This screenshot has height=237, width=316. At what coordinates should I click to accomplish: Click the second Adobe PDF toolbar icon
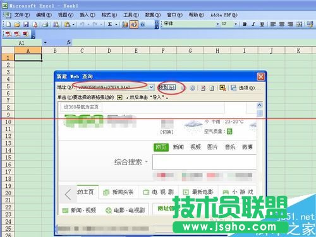(x=17, y=34)
